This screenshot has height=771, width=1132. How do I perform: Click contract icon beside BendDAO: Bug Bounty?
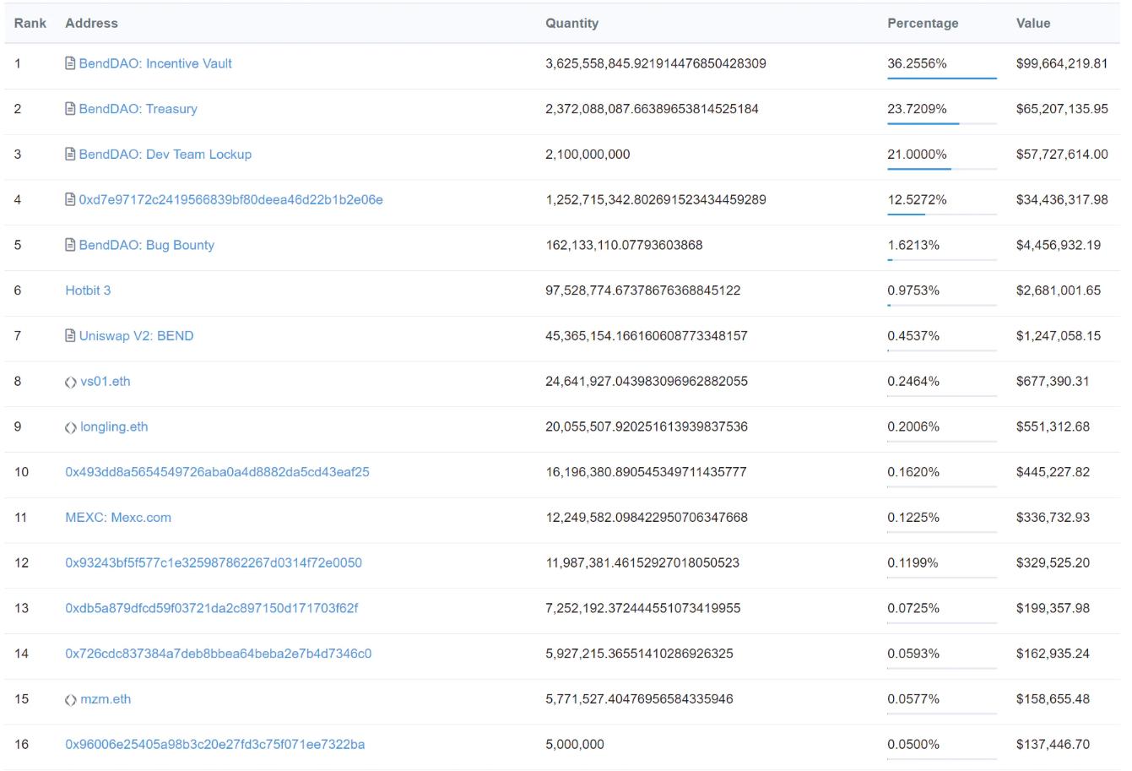coord(70,246)
